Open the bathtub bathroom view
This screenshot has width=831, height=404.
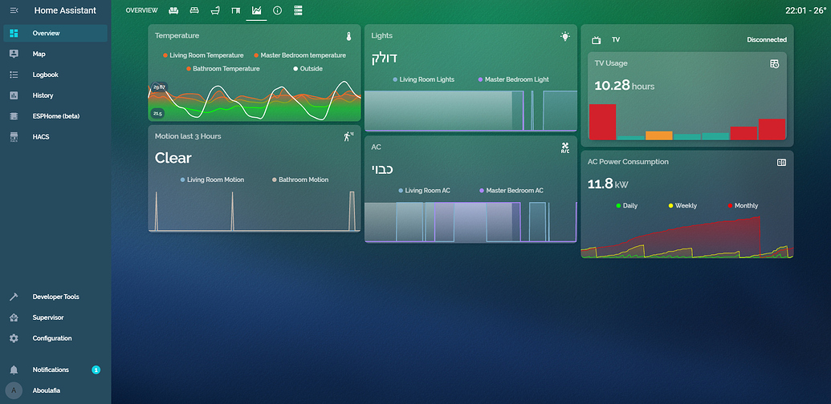coord(215,11)
